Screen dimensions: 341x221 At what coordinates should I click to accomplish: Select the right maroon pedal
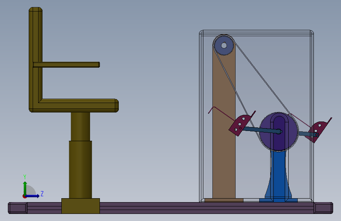point(319,130)
